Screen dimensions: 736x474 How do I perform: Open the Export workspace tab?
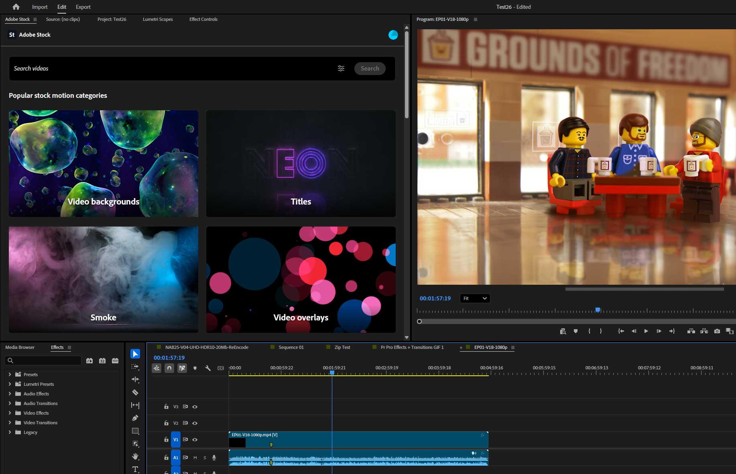[83, 7]
